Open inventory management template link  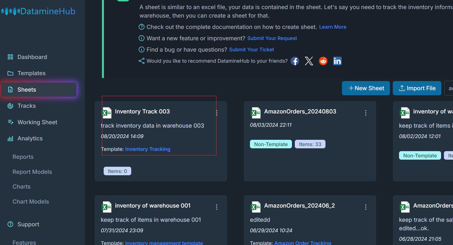tap(164, 243)
